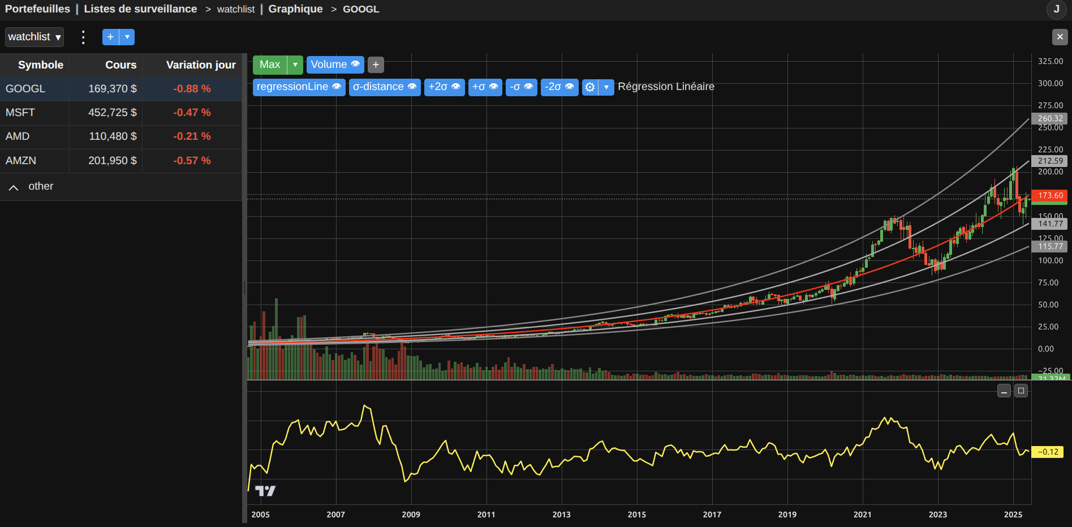Click the 260.32 upper band price label
This screenshot has height=527, width=1072.
point(1050,118)
